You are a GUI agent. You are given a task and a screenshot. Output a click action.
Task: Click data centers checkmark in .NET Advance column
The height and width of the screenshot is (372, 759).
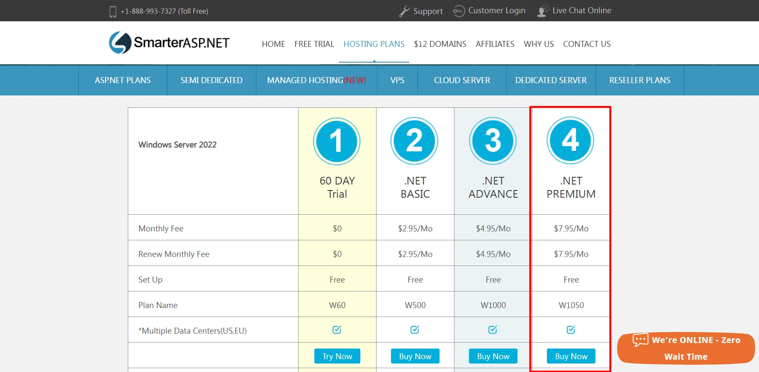point(493,329)
